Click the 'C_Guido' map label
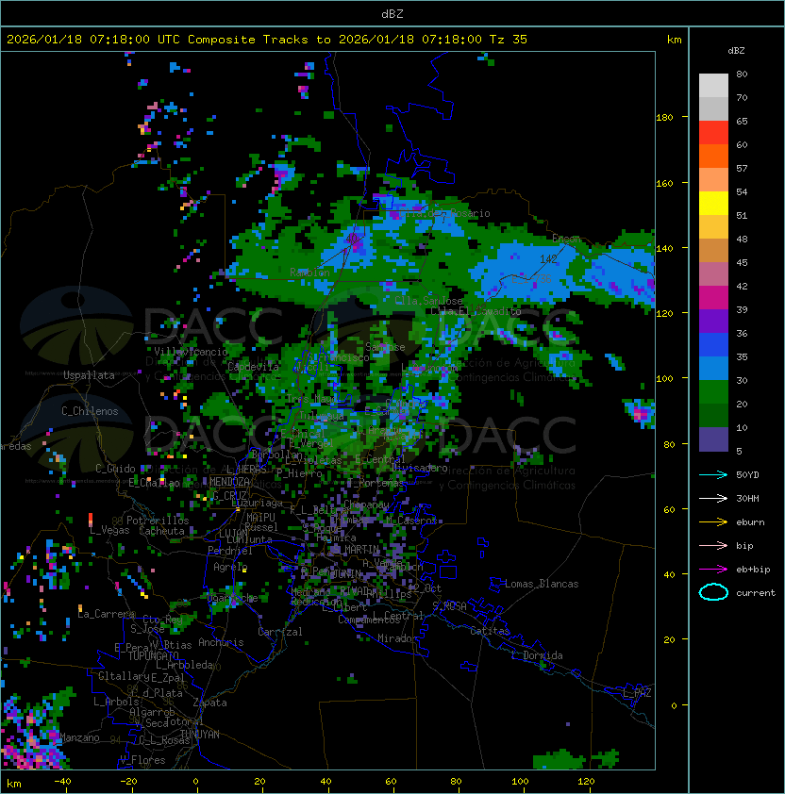 click(x=115, y=469)
